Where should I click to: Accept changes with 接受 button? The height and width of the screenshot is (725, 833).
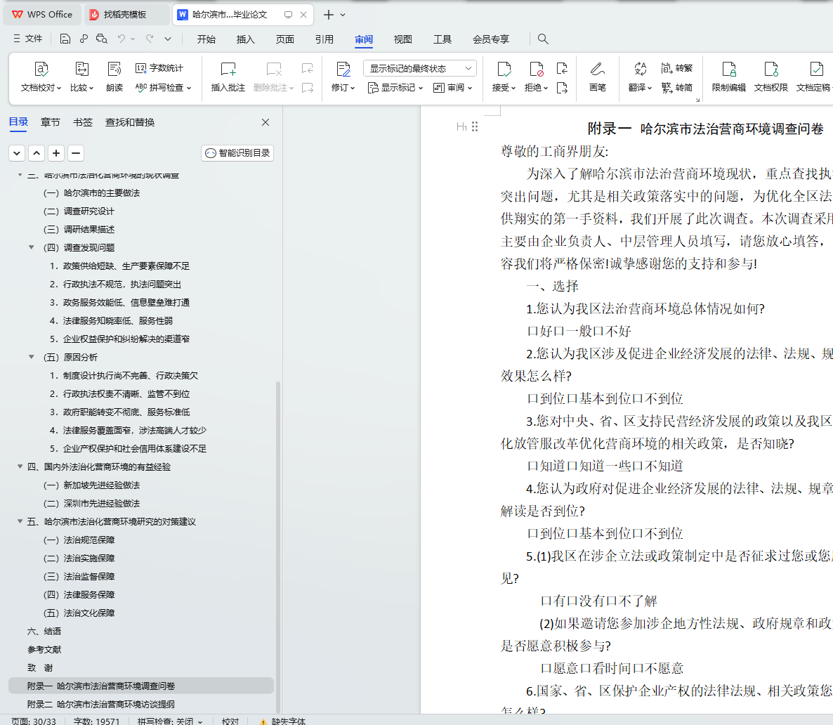(504, 76)
